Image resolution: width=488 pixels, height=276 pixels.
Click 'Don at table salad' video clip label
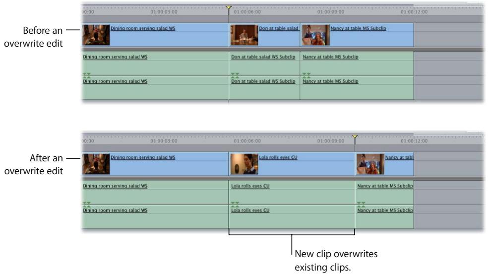[279, 28]
